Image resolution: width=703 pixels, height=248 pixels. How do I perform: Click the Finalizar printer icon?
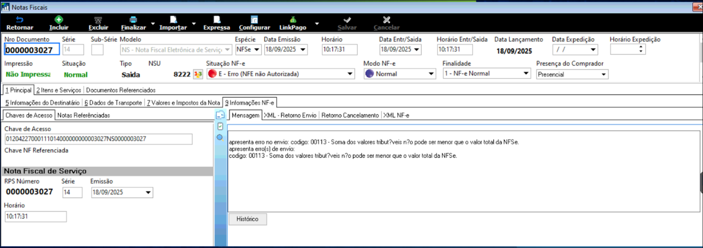133,20
